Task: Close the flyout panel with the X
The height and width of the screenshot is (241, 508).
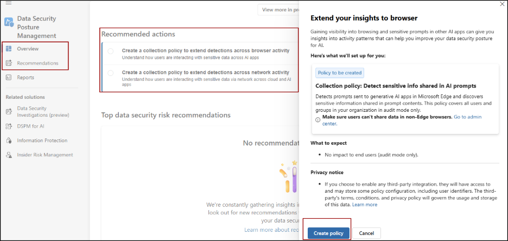Action: 501,4
